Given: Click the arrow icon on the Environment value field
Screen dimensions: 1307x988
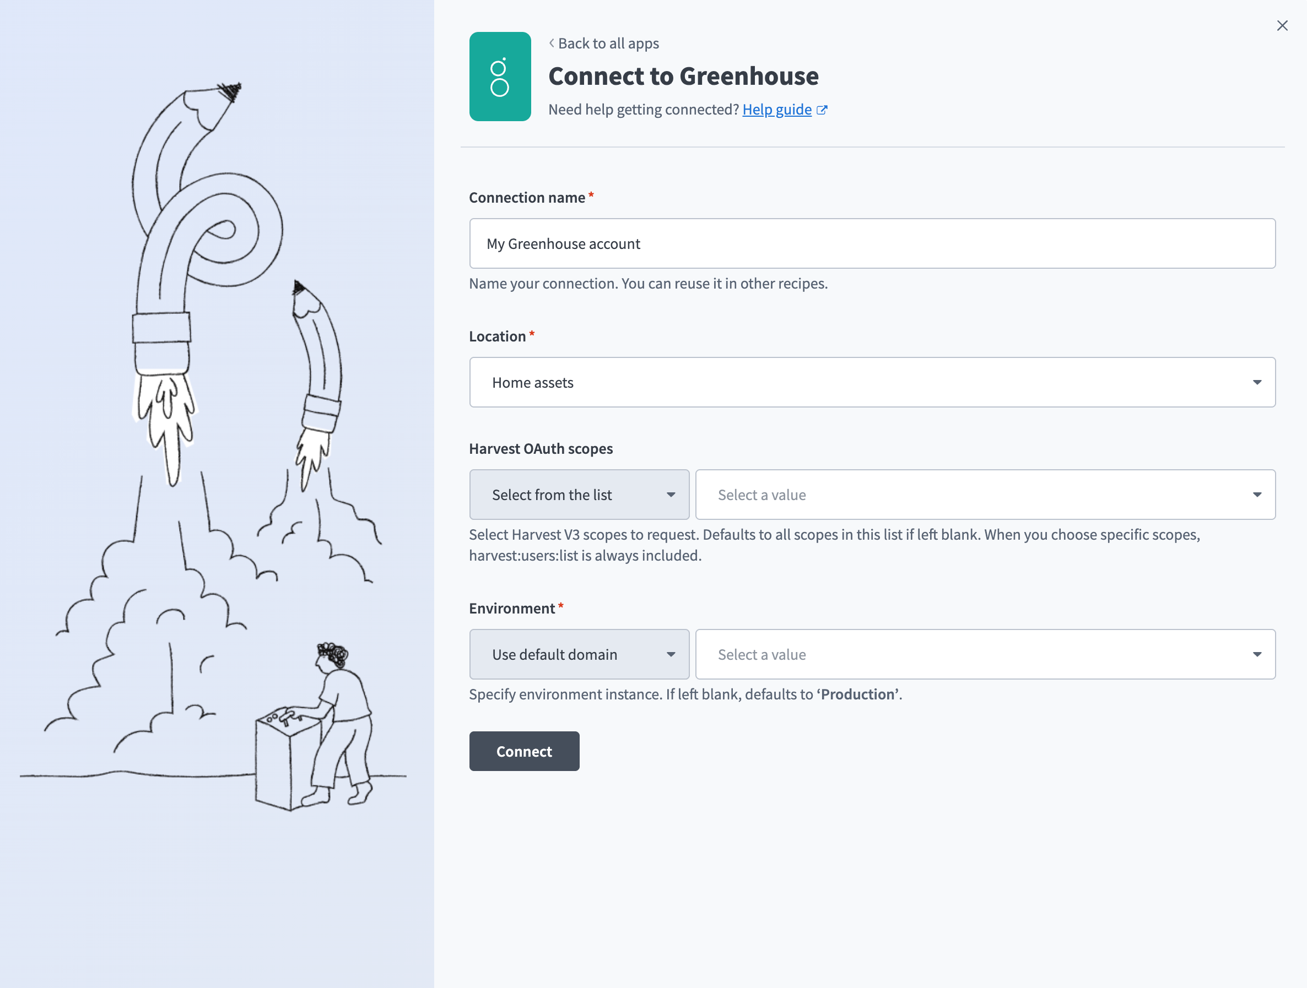Looking at the screenshot, I should [1257, 654].
